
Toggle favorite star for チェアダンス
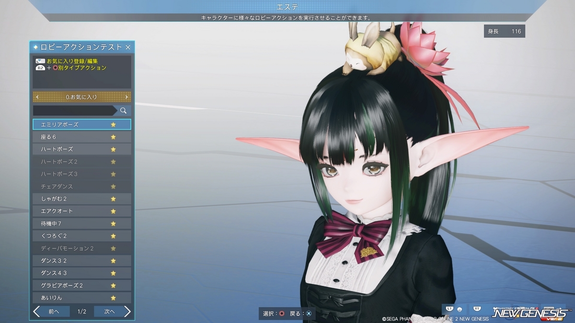114,186
